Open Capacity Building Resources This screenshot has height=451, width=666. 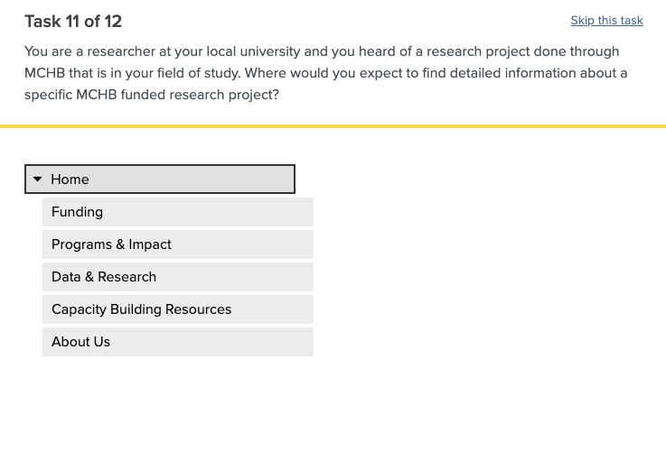pyautogui.click(x=177, y=309)
